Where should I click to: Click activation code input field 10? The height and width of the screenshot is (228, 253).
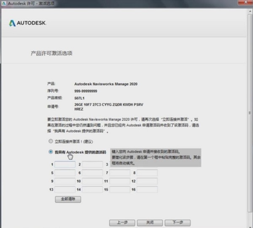coord(92,181)
